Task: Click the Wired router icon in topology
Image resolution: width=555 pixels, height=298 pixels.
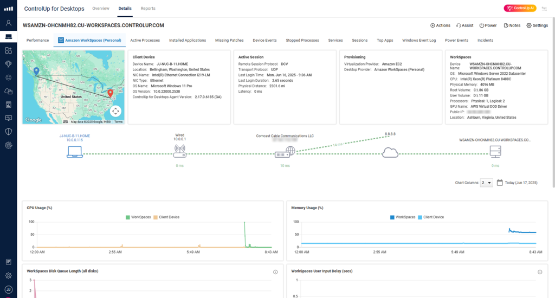Action: tap(180, 151)
